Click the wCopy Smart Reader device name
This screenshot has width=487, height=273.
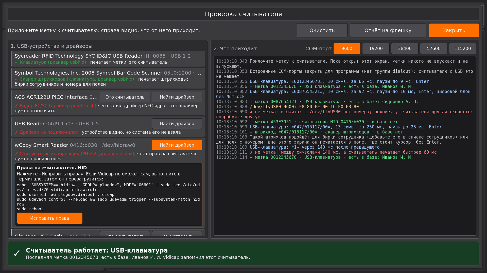[41, 145]
